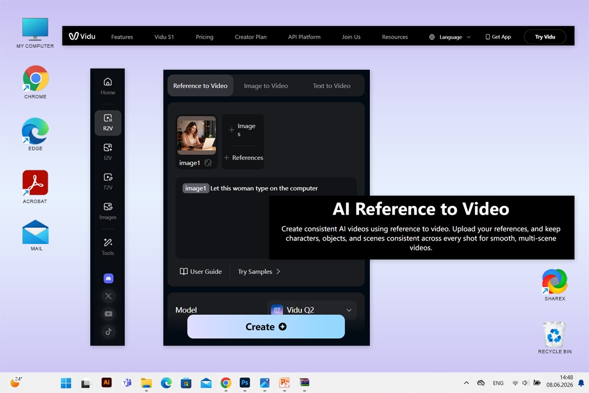This screenshot has width=589, height=393.
Task: Open Tools in the sidebar
Action: (x=108, y=247)
